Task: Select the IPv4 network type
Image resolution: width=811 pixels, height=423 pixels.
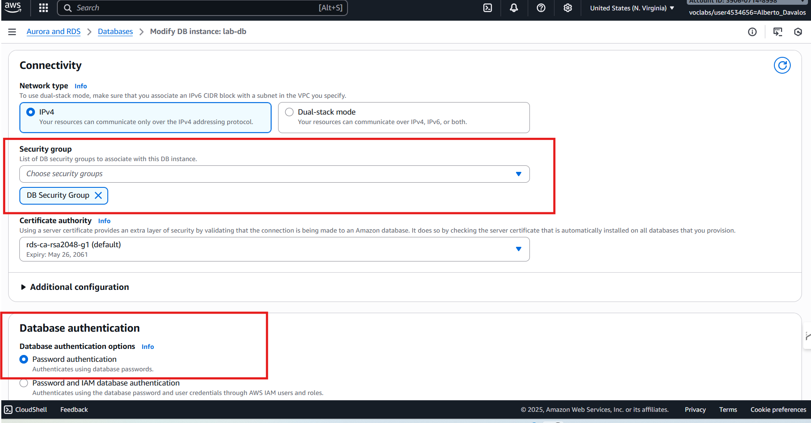Action: [31, 112]
